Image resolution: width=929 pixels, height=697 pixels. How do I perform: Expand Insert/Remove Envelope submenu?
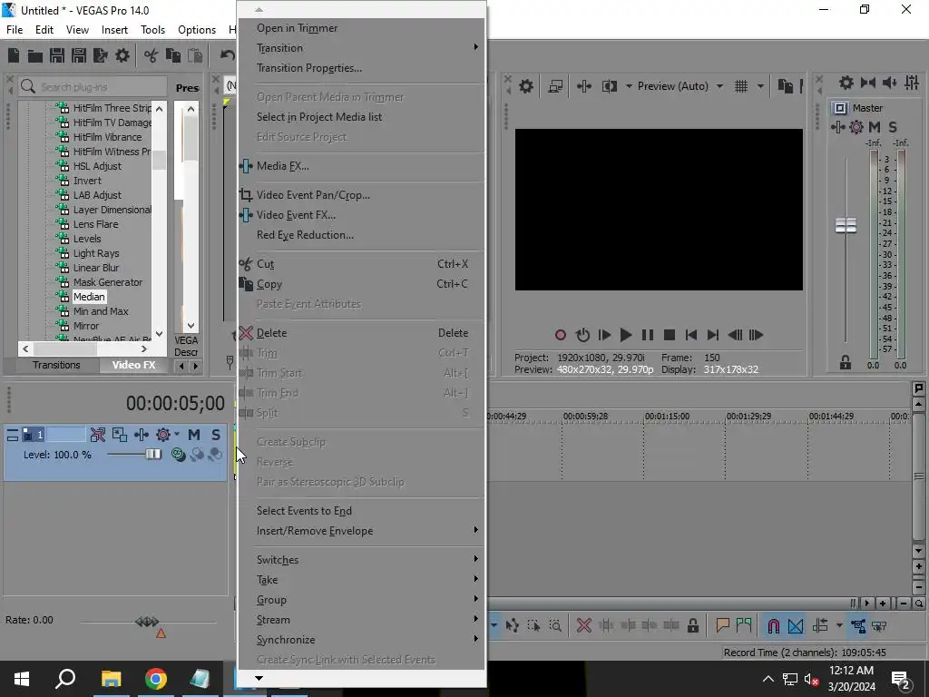pyautogui.click(x=361, y=531)
